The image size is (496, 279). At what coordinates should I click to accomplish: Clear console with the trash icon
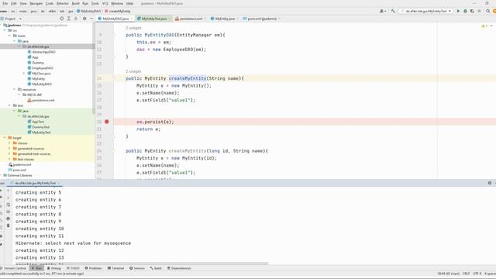tap(9, 226)
